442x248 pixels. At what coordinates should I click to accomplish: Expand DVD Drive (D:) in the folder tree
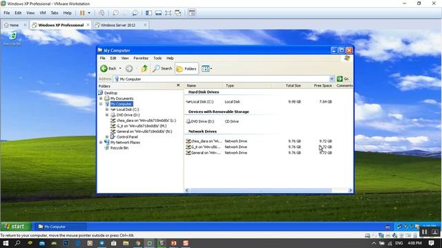click(x=107, y=115)
